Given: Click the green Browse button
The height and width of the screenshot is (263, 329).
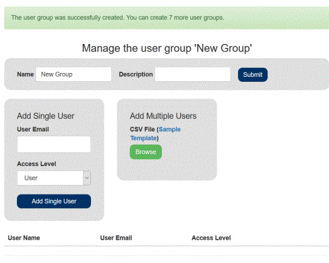Looking at the screenshot, I should (x=146, y=152).
